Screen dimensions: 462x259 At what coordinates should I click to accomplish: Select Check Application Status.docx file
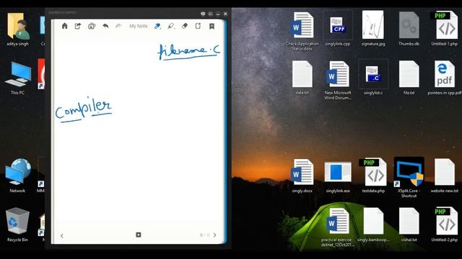(302, 31)
